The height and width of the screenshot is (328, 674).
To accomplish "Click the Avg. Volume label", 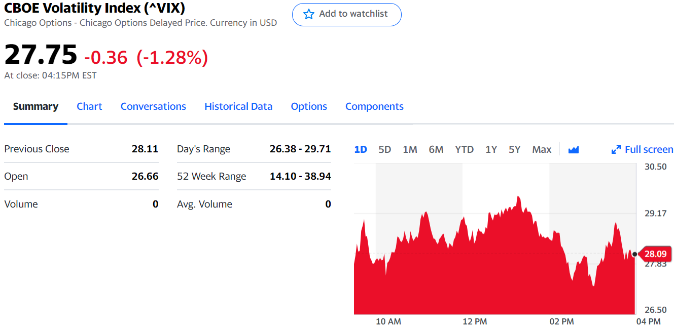I will pyautogui.click(x=204, y=204).
